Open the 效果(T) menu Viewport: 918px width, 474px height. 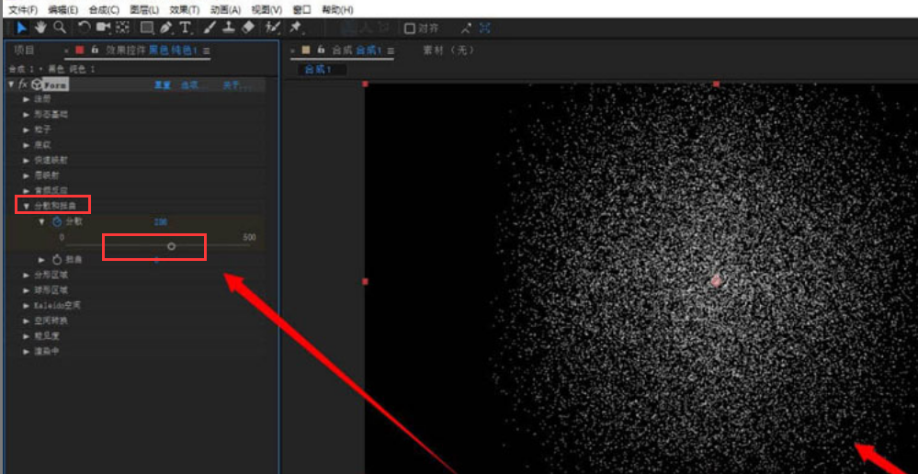[x=184, y=9]
